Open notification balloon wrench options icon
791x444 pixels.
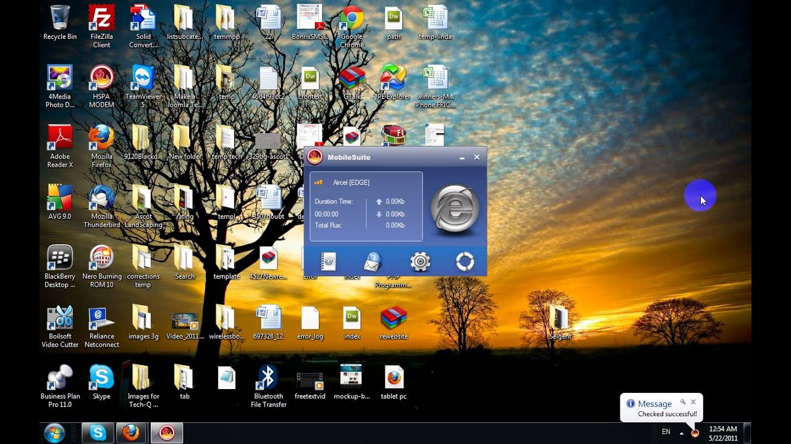coord(683,402)
